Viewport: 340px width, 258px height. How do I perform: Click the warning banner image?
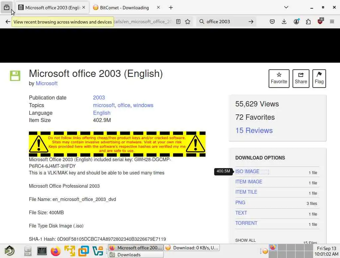click(x=117, y=144)
